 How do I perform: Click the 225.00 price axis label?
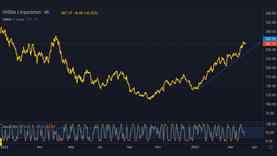click(271, 58)
